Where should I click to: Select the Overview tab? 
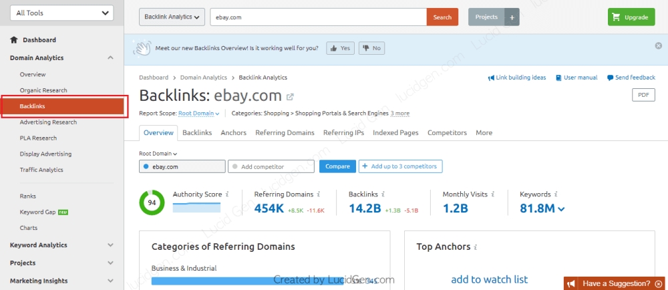click(x=158, y=133)
